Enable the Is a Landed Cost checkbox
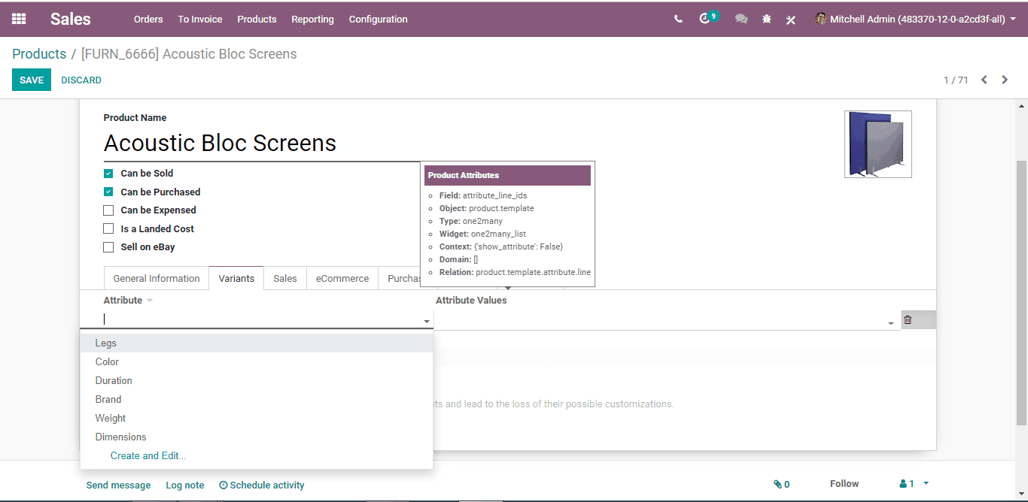Viewport: 1028px width, 502px height. [108, 228]
